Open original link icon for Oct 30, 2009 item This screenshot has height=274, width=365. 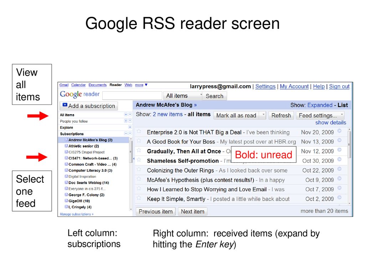339,159
